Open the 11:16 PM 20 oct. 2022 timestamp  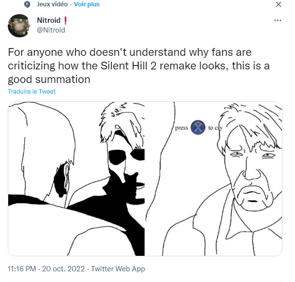point(47,268)
